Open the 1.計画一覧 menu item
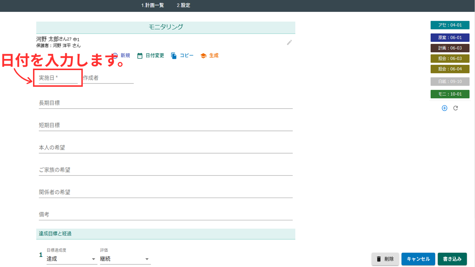475x267 pixels. [x=153, y=6]
